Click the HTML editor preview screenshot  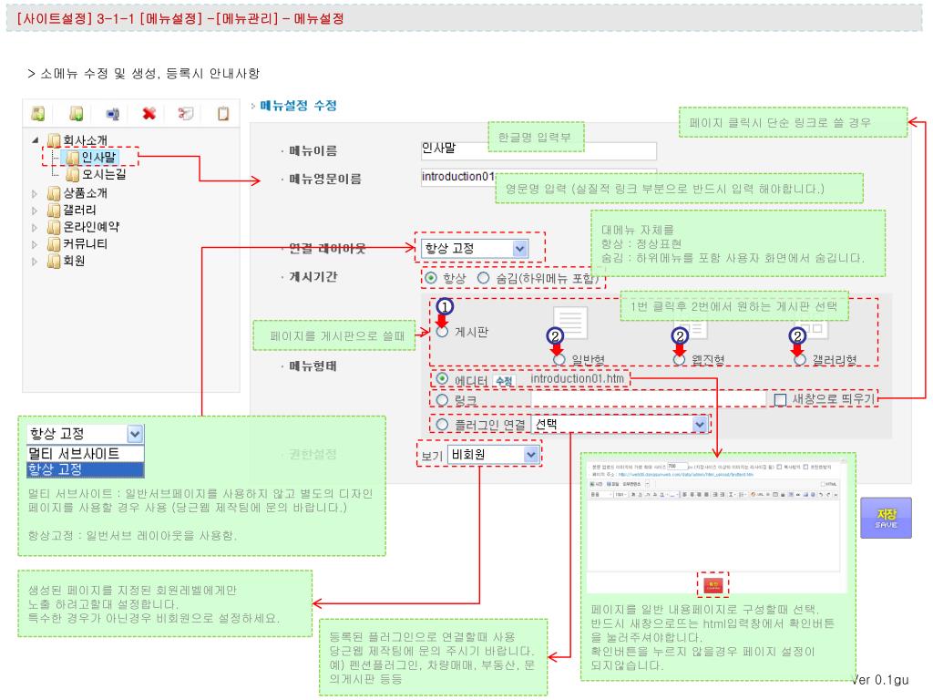pos(717,526)
